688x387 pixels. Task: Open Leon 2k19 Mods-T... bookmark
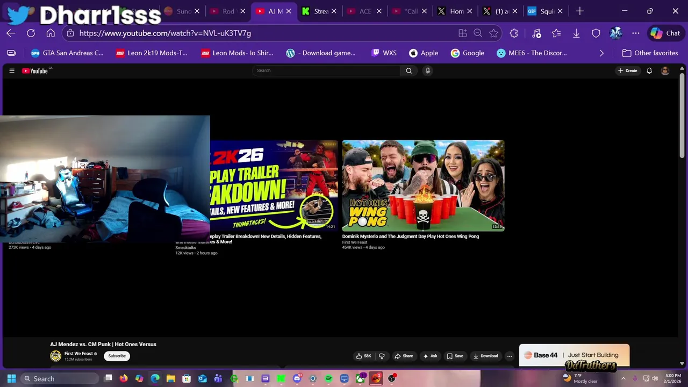coord(152,53)
